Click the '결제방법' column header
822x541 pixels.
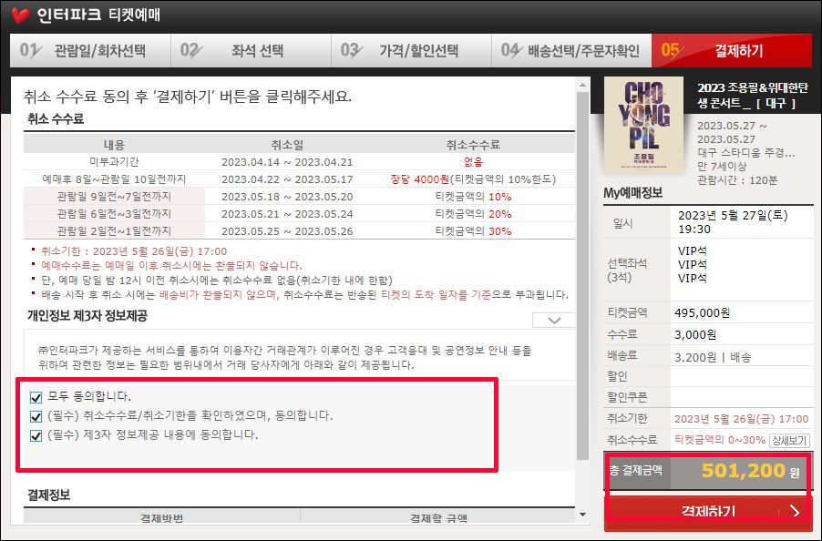161,518
